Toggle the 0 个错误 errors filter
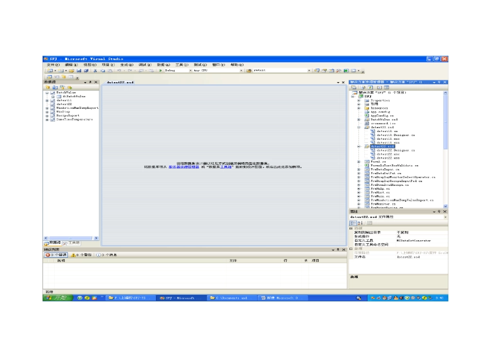This screenshot has height=345, width=489. [x=56, y=255]
